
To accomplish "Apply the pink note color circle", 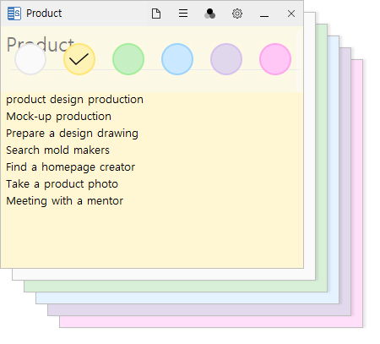I will tap(275, 59).
